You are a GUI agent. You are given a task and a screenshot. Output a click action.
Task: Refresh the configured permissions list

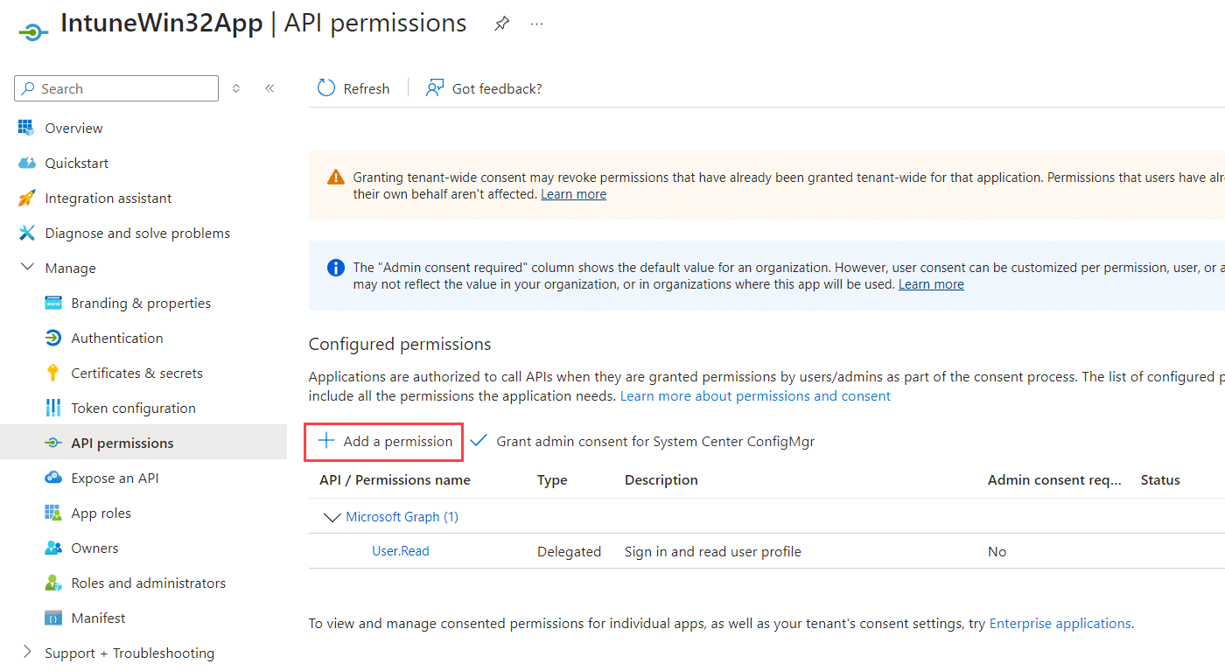(353, 87)
